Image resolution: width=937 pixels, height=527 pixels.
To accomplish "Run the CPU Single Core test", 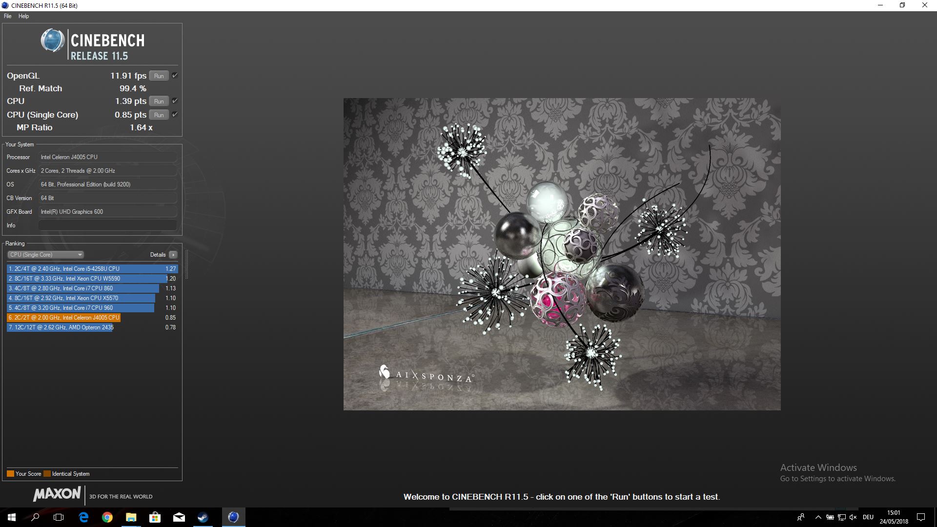I will [x=159, y=115].
